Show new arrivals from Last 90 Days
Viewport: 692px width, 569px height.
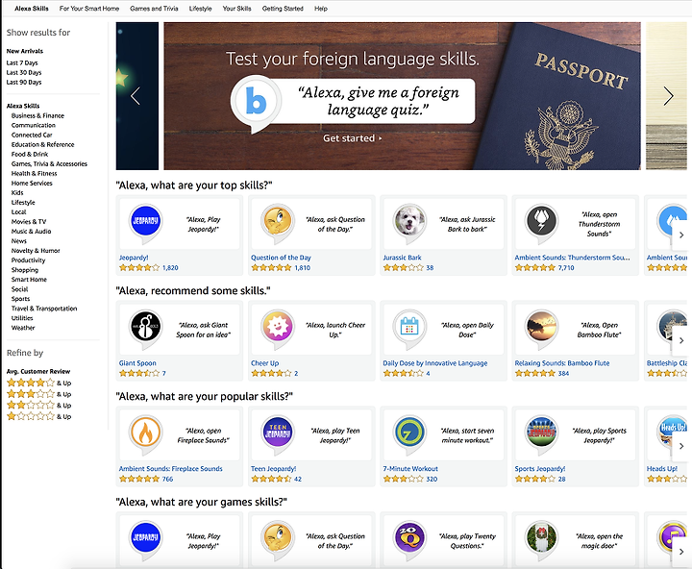coord(24,82)
